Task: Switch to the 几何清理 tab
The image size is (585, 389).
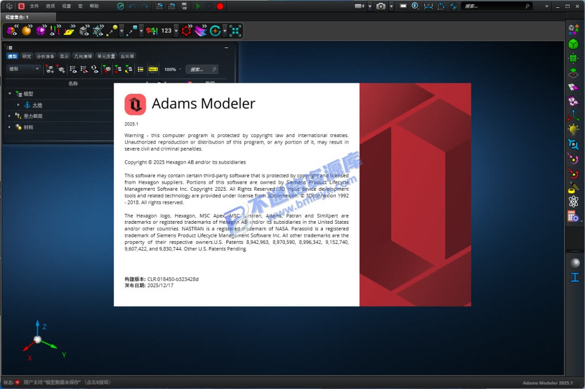Action: click(83, 56)
